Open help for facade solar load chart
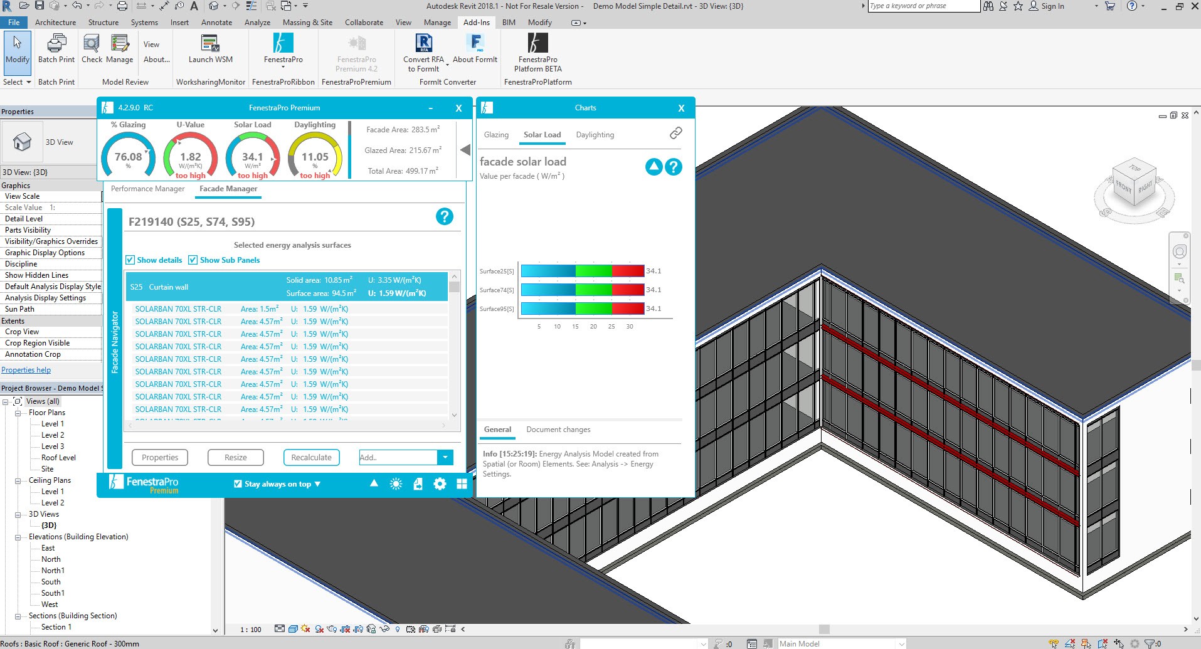Image resolution: width=1201 pixels, height=649 pixels. (x=673, y=167)
